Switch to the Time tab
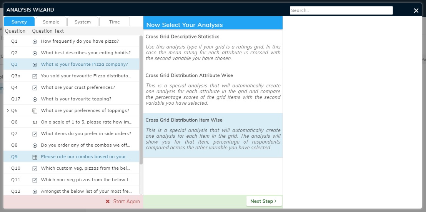This screenshot has width=426, height=212. pyautogui.click(x=114, y=22)
